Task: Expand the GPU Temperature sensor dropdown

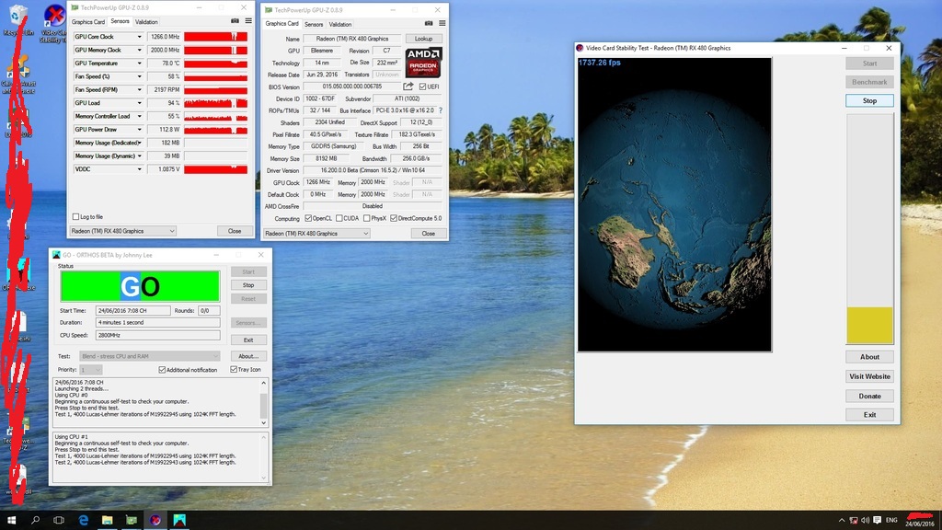Action: [x=140, y=63]
